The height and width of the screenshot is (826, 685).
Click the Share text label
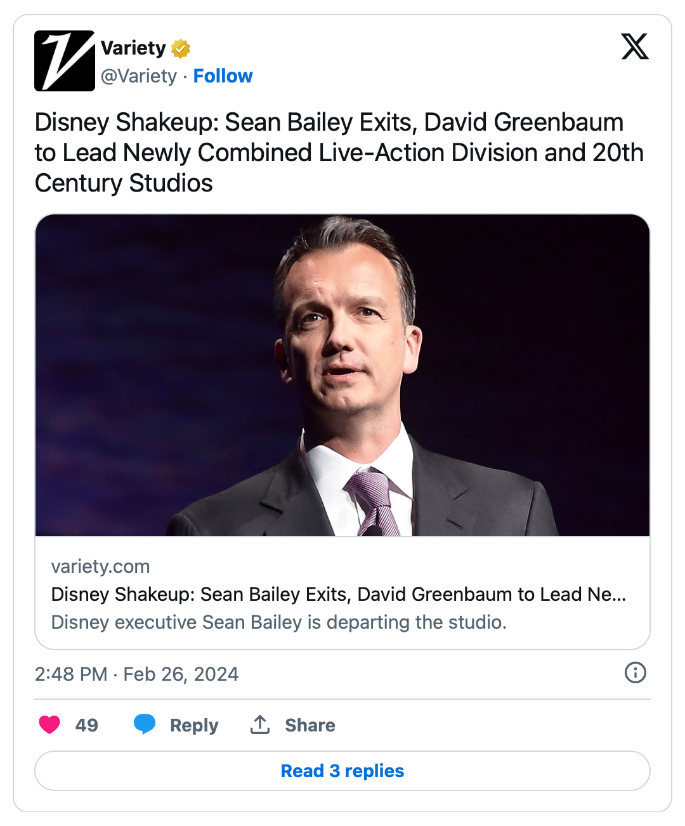(310, 725)
